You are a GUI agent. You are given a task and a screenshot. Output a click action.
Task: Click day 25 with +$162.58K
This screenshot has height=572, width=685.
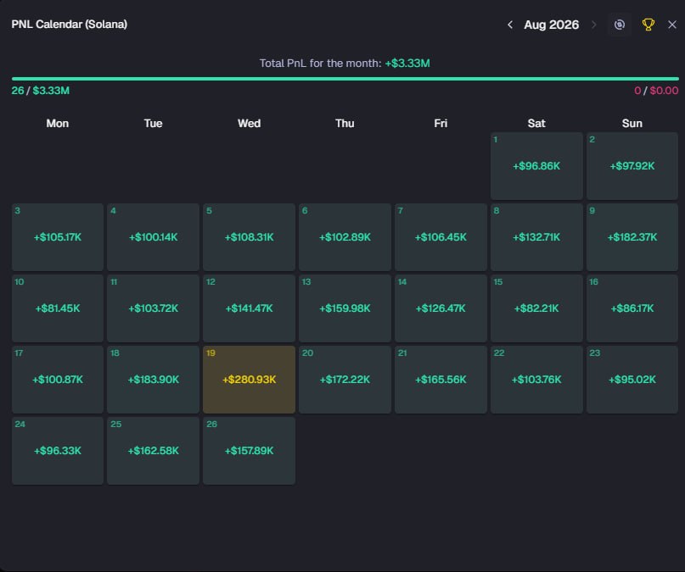153,451
